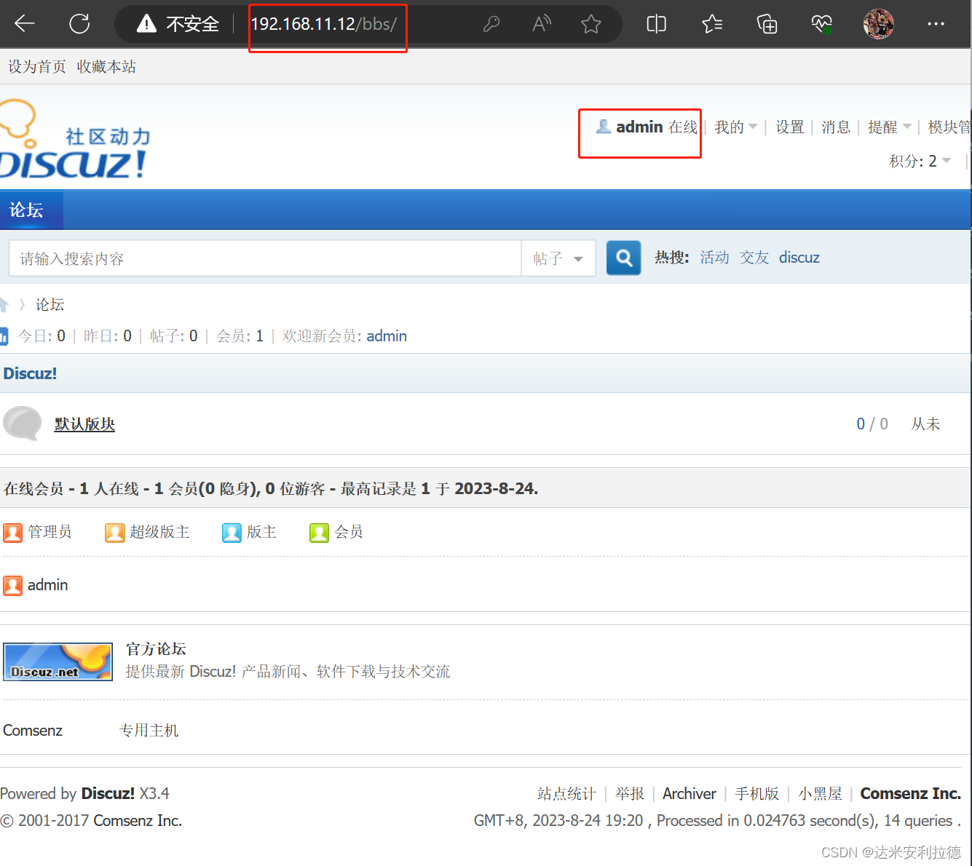Open the saved password key icon
972x866 pixels.
(491, 24)
